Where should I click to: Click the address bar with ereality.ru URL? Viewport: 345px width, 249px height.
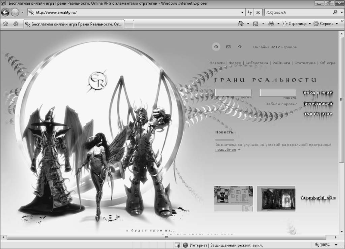(133, 13)
